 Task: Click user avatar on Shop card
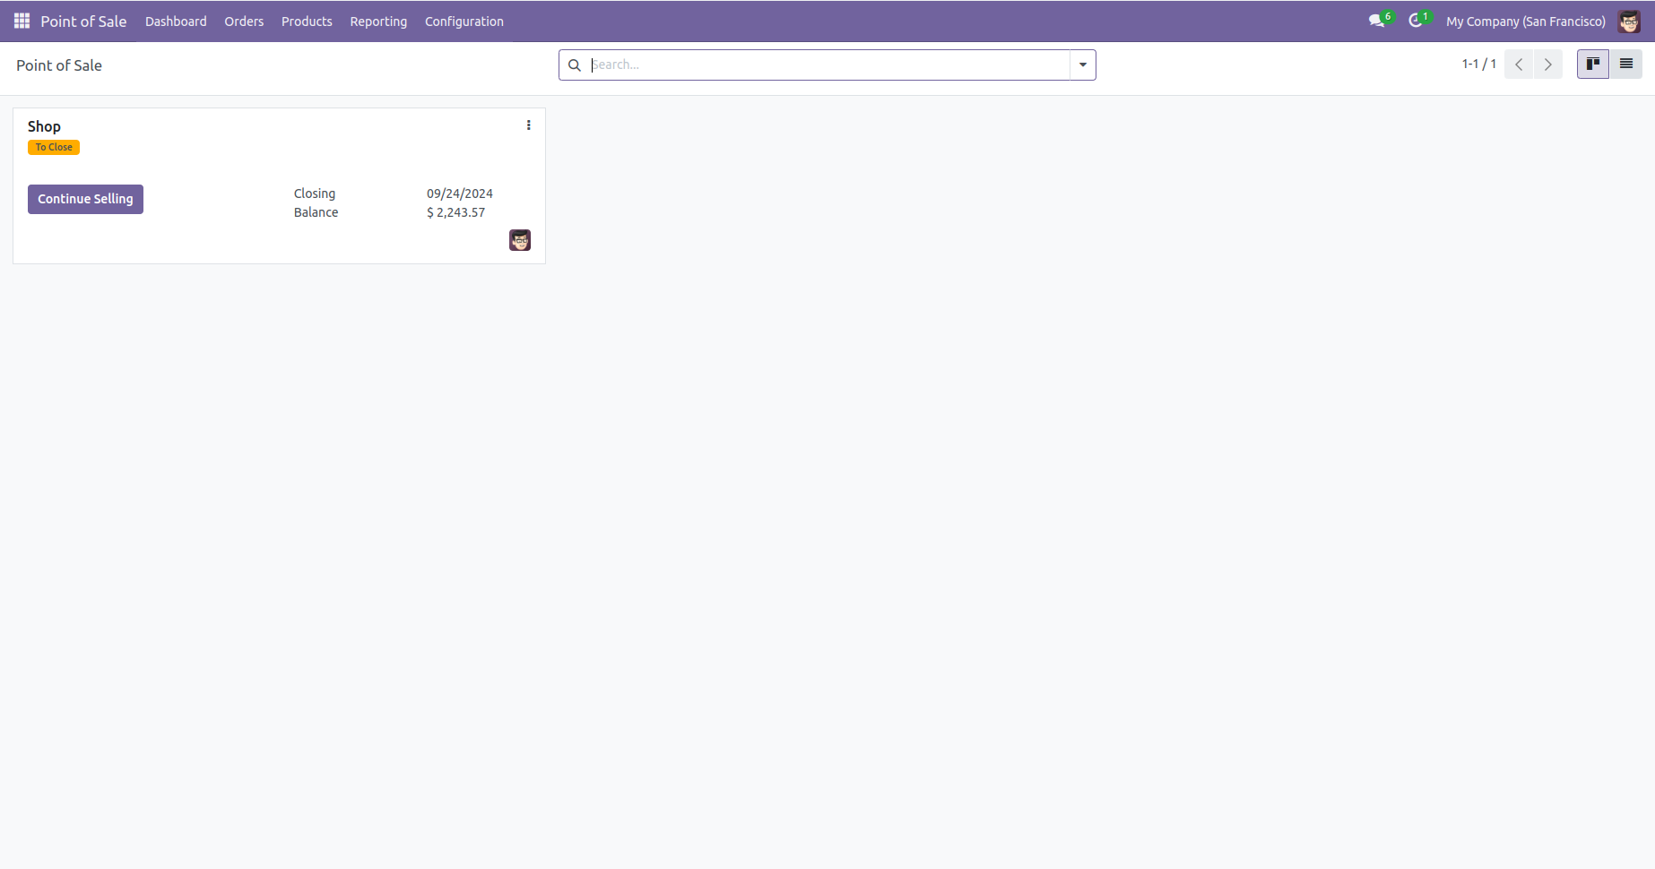520,240
